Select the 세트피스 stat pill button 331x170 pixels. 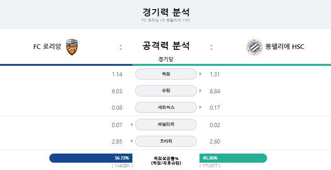166,107
